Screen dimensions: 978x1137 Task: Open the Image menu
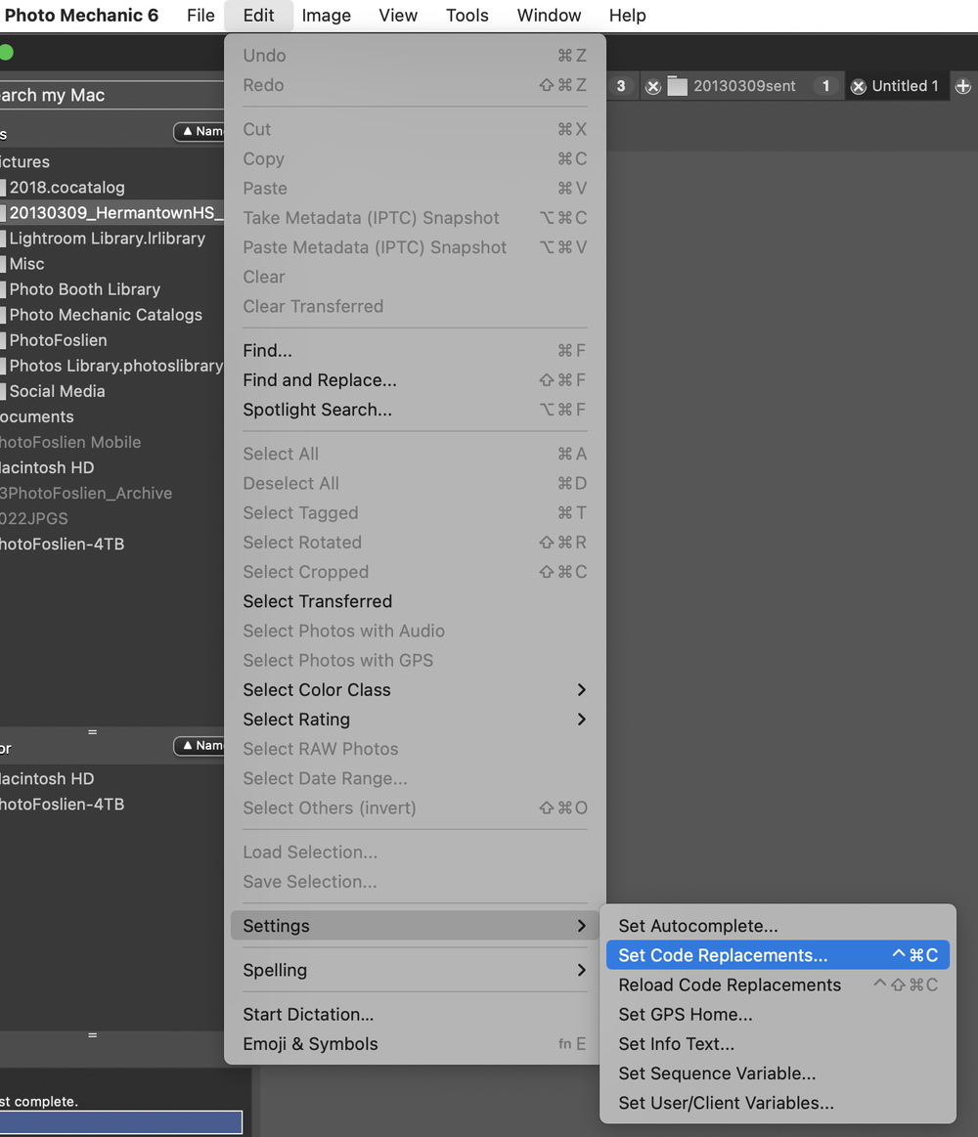(326, 16)
